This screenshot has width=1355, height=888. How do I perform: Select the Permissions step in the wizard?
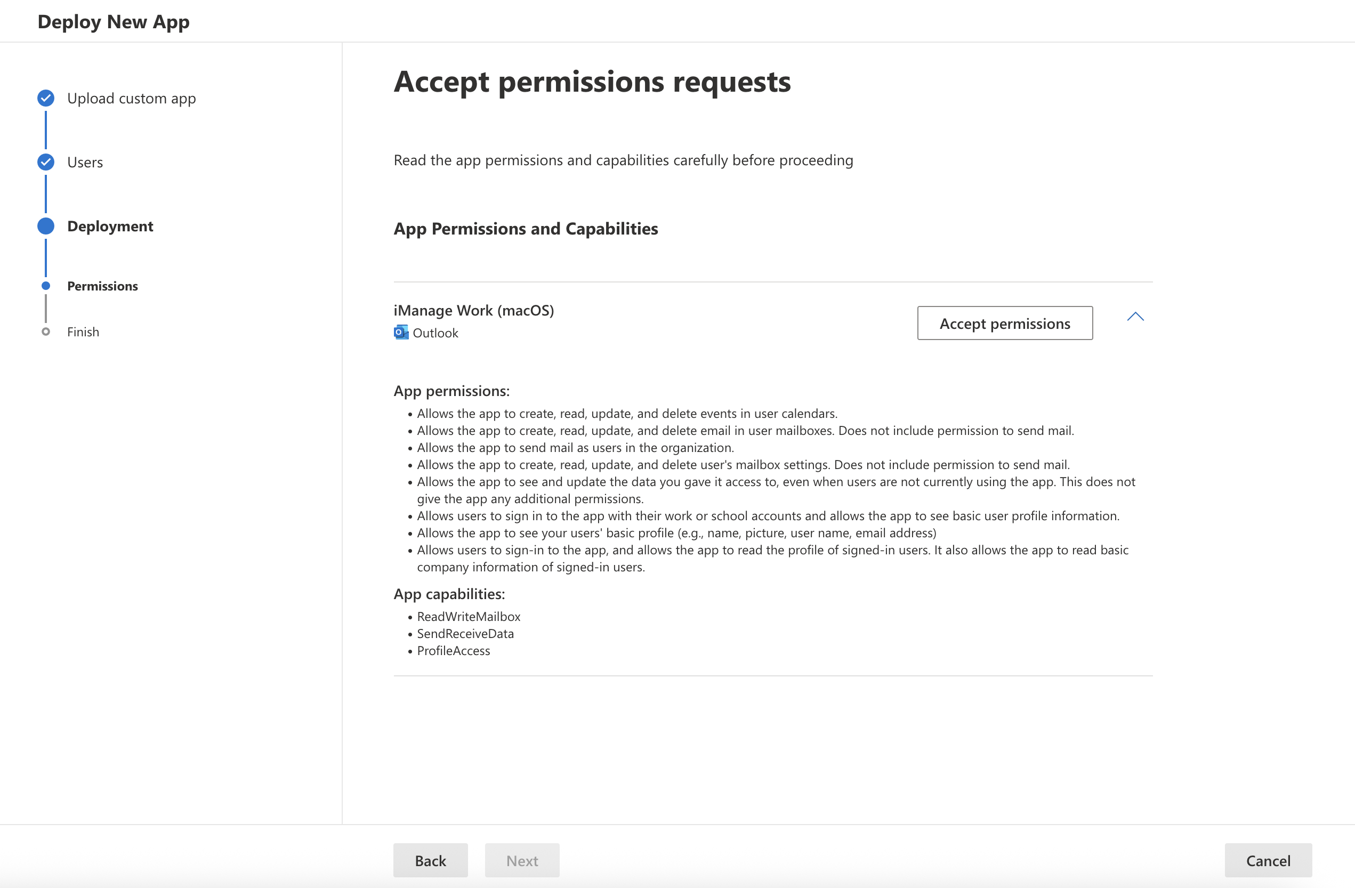click(x=102, y=286)
